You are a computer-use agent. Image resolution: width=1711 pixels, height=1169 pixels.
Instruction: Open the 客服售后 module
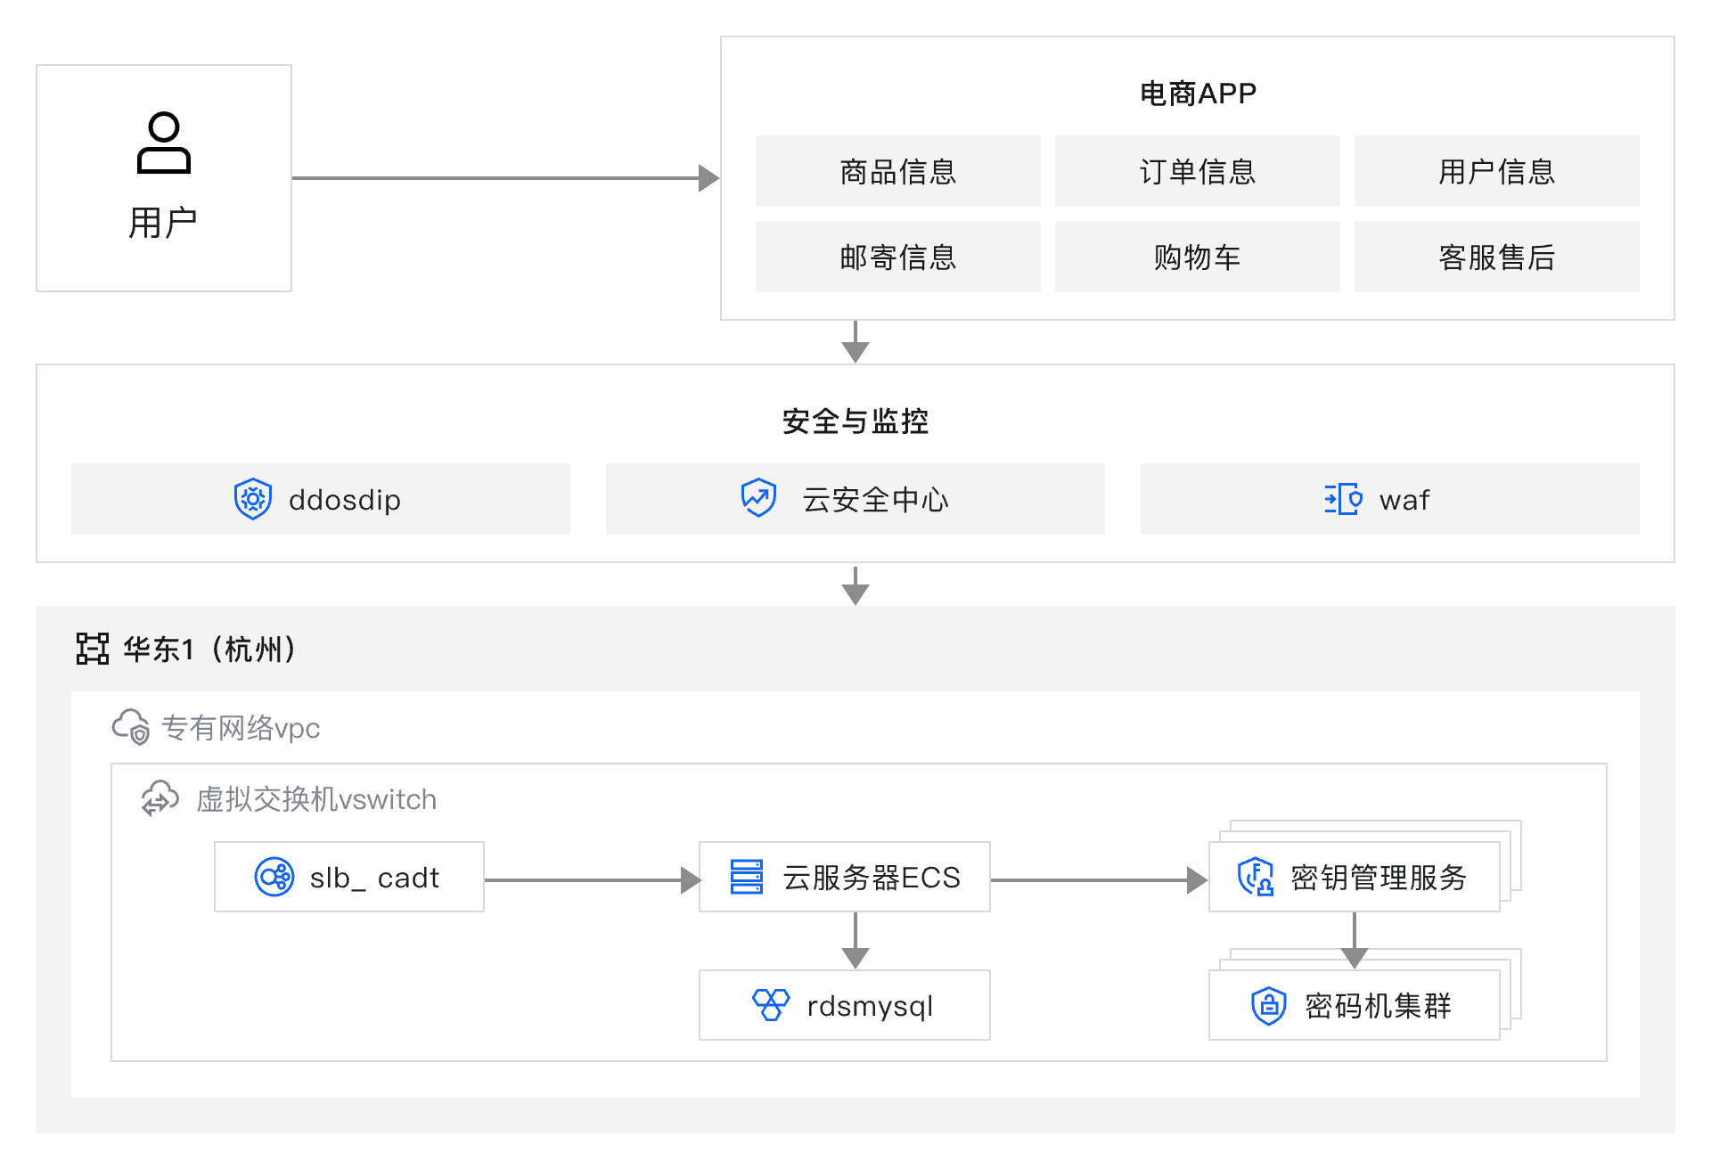point(1496,257)
